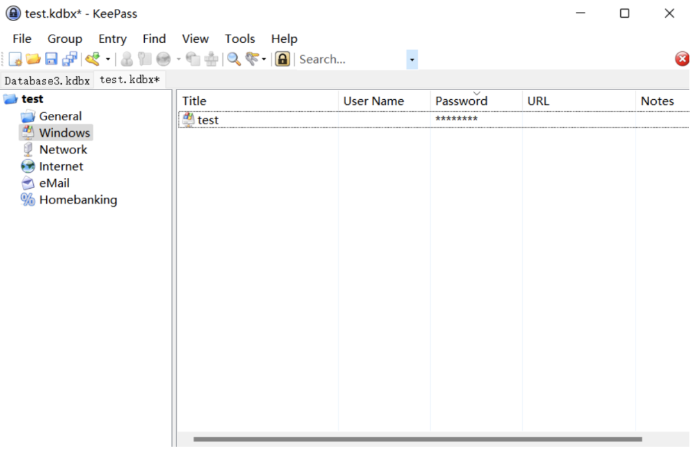Maximize the KeePass window
Viewport: 692px width, 449px height.
[625, 13]
